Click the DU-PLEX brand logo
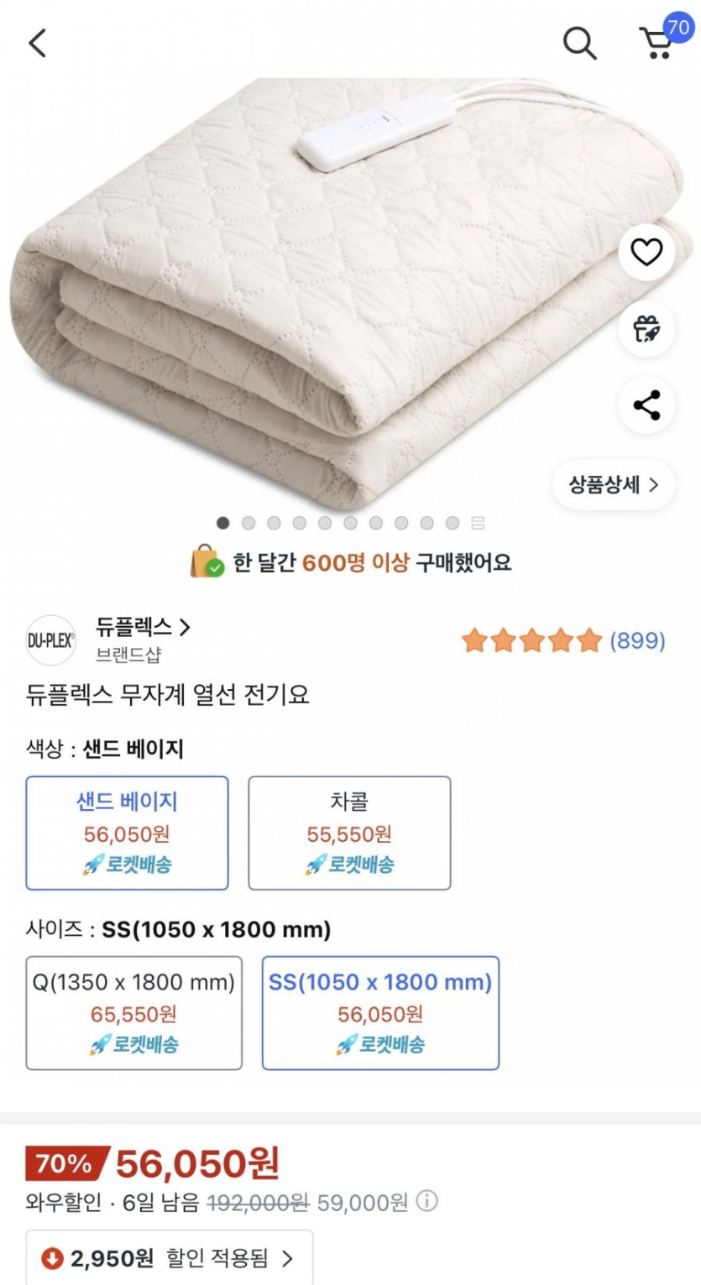 pos(51,641)
